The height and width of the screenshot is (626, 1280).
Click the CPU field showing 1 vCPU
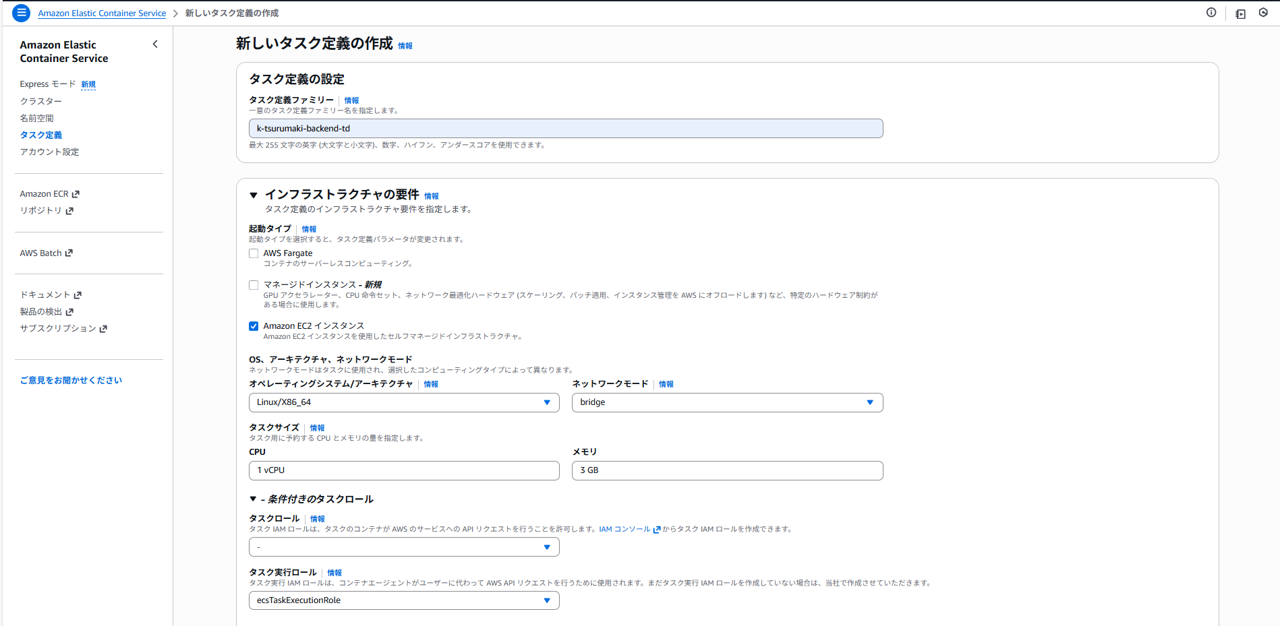(404, 470)
